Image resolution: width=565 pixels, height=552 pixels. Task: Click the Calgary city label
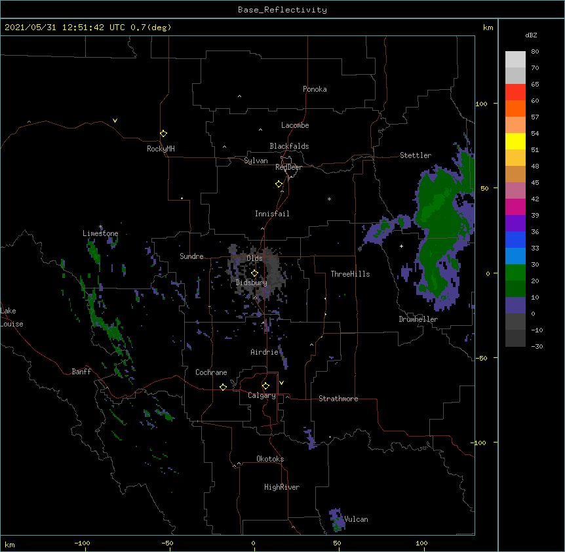pyautogui.click(x=262, y=395)
